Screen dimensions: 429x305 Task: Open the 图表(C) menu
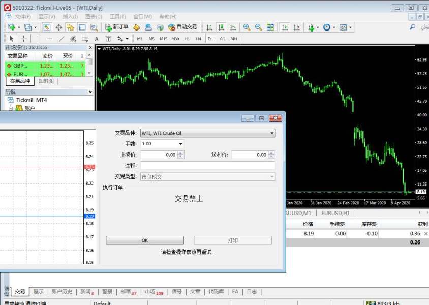94,17
